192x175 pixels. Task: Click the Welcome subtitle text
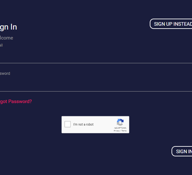pyautogui.click(x=6, y=38)
